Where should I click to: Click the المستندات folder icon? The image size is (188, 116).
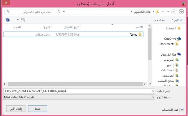[x=177, y=70]
